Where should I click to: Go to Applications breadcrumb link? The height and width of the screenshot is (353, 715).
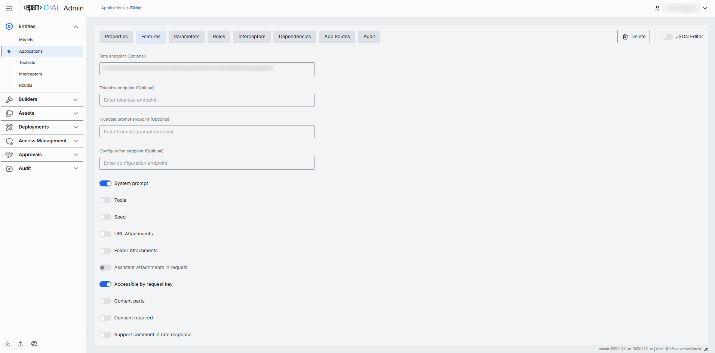(113, 8)
